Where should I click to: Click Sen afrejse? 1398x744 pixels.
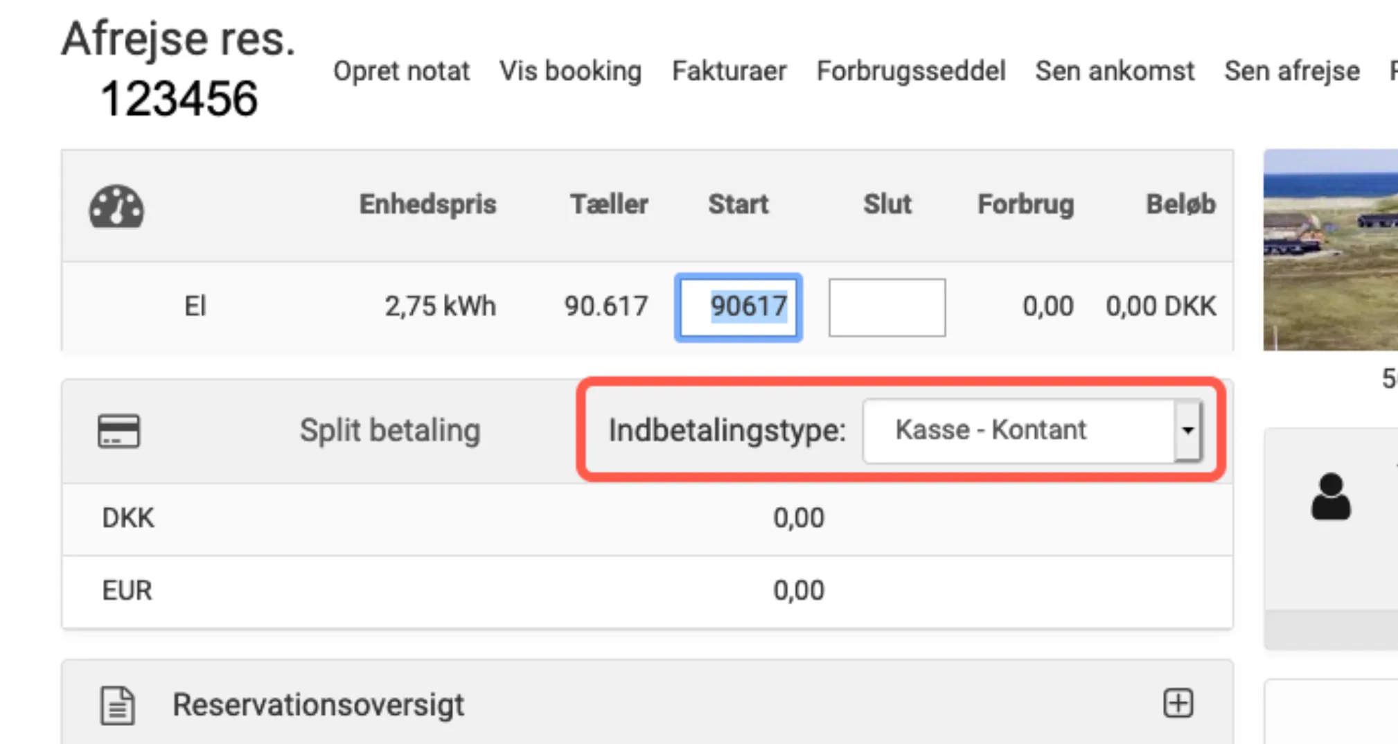(x=1291, y=71)
